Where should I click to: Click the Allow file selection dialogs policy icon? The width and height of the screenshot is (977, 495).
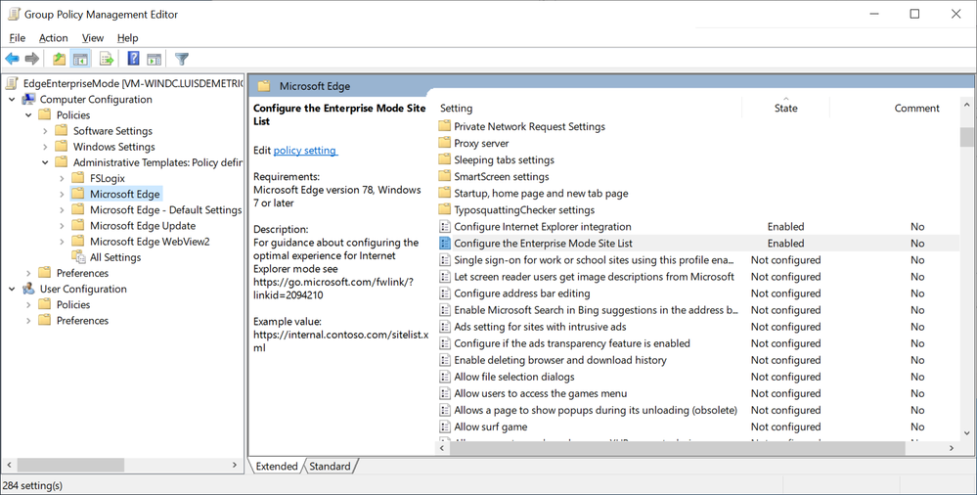[x=444, y=377]
